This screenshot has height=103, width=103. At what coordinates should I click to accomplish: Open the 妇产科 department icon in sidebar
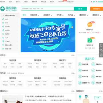click(3, 27)
